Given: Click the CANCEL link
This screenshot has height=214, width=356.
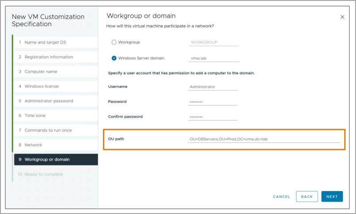Looking at the screenshot, I should pos(281,197).
